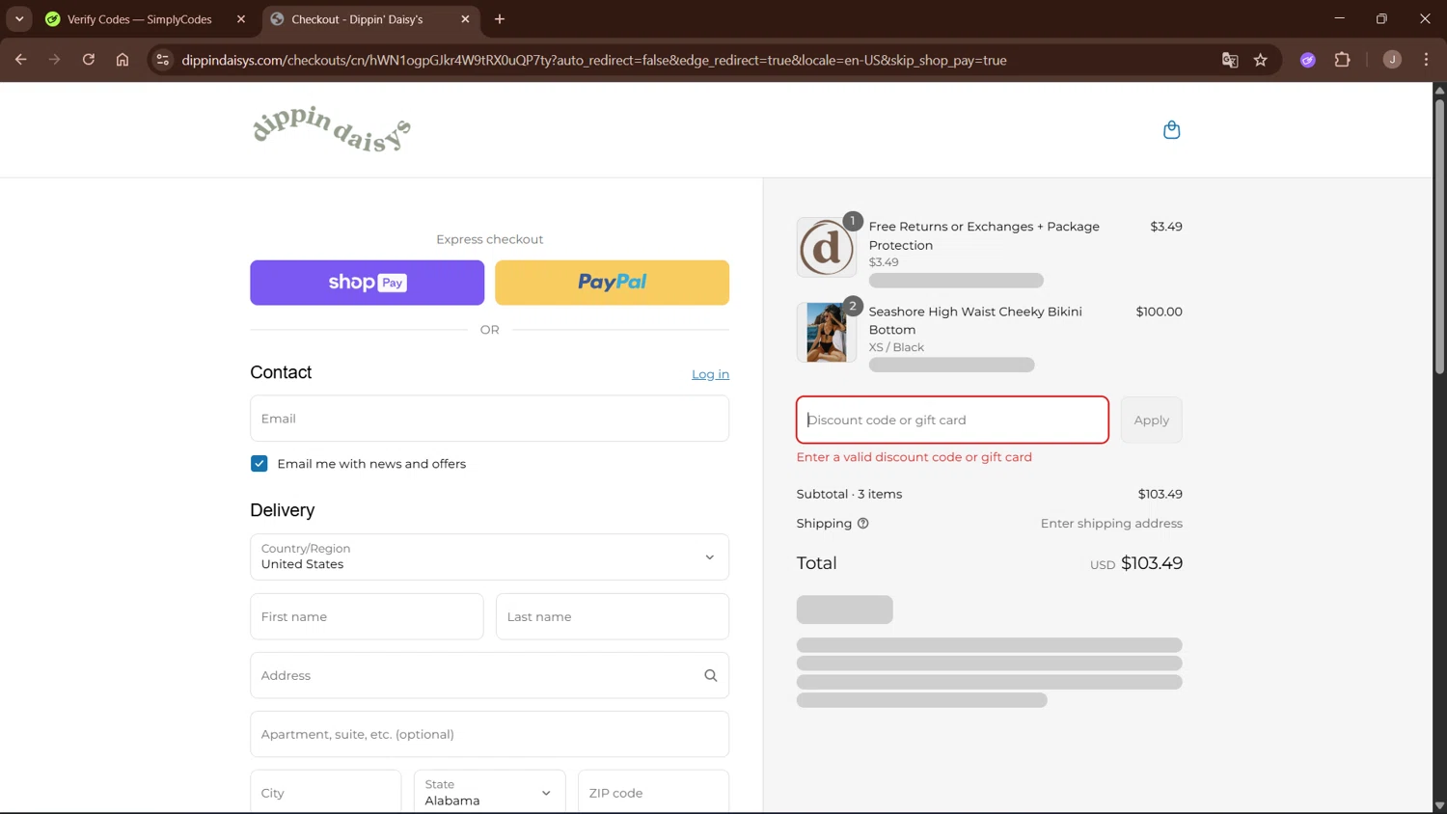
Task: Expand the Country/Region dropdown
Action: pos(489,557)
